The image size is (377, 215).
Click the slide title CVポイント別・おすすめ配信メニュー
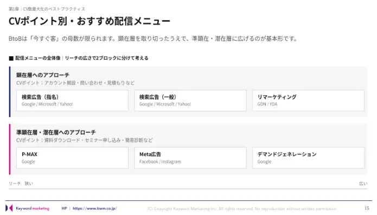(90, 21)
